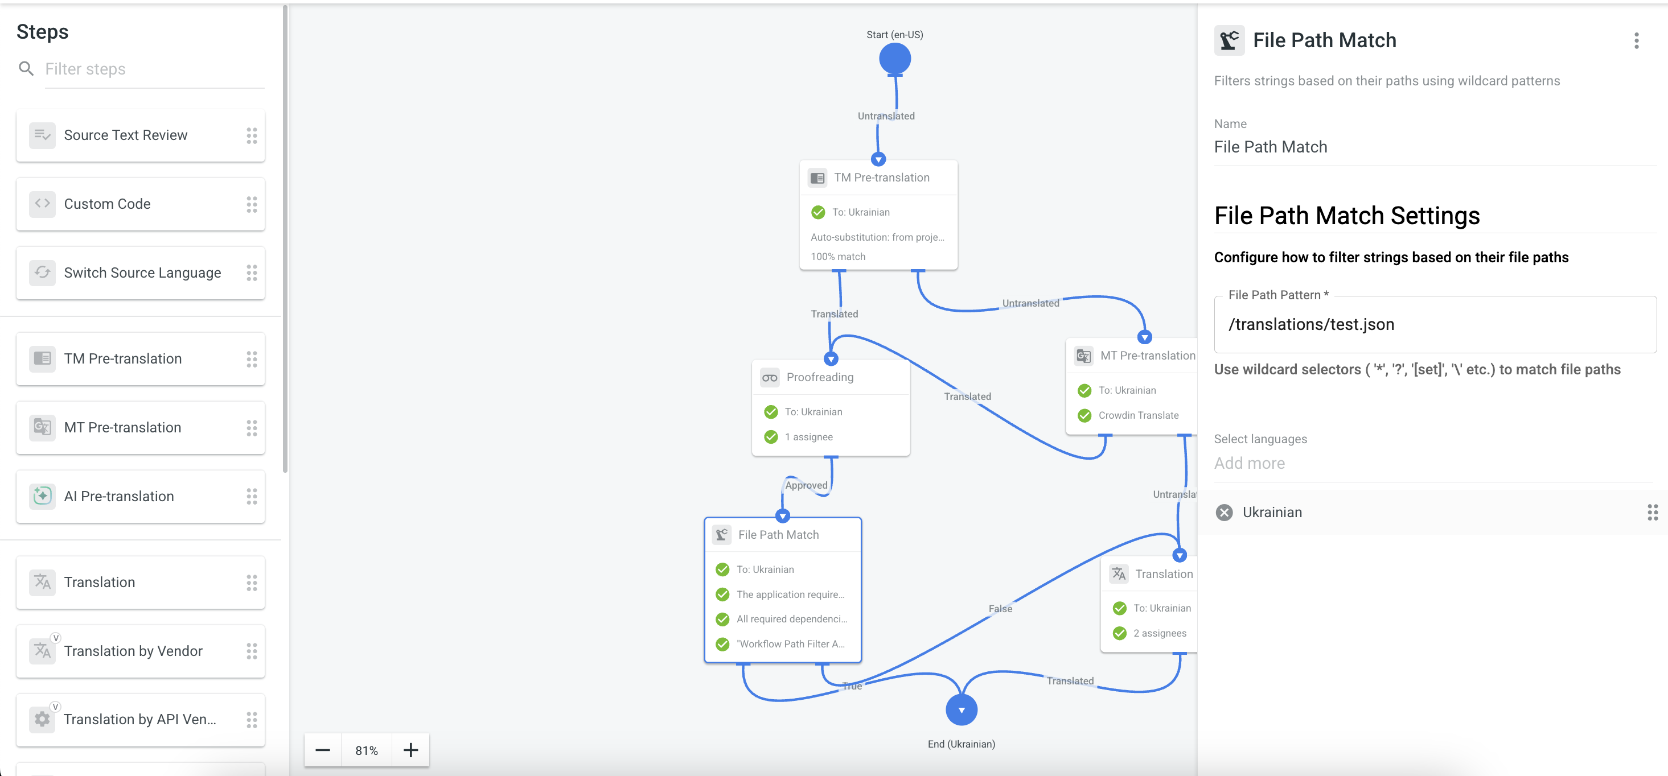This screenshot has width=1668, height=776.
Task: Open the Select languages Add more field
Action: coord(1433,464)
